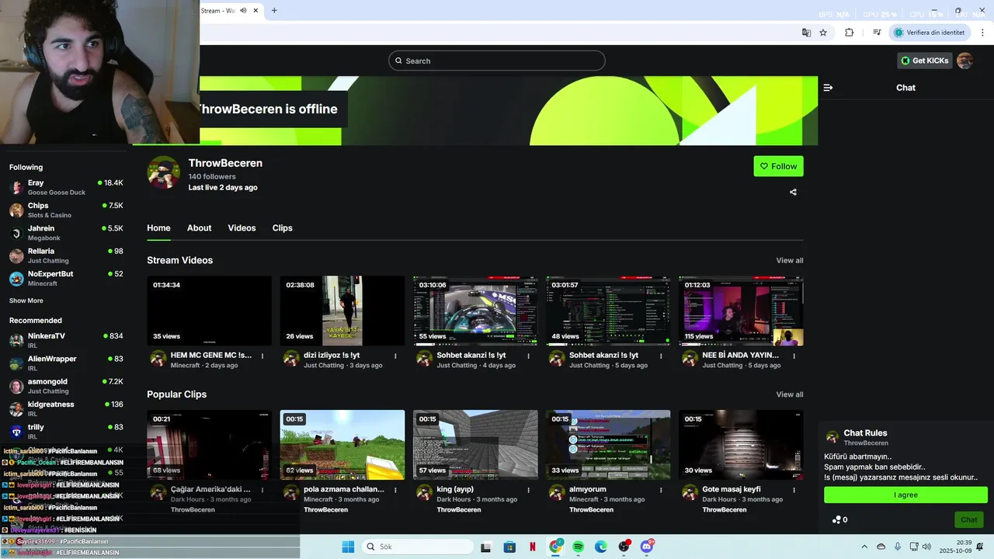Follow the ThrowBeceren channel
Image resolution: width=994 pixels, height=559 pixels.
pos(778,166)
